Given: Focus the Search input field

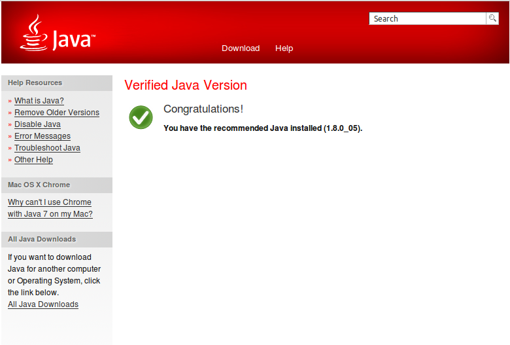Looking at the screenshot, I should (x=428, y=18).
